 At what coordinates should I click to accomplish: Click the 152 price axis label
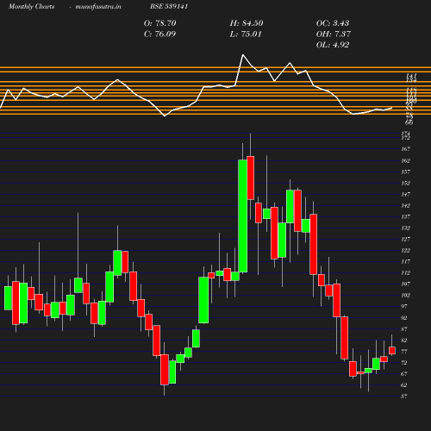click(x=405, y=183)
